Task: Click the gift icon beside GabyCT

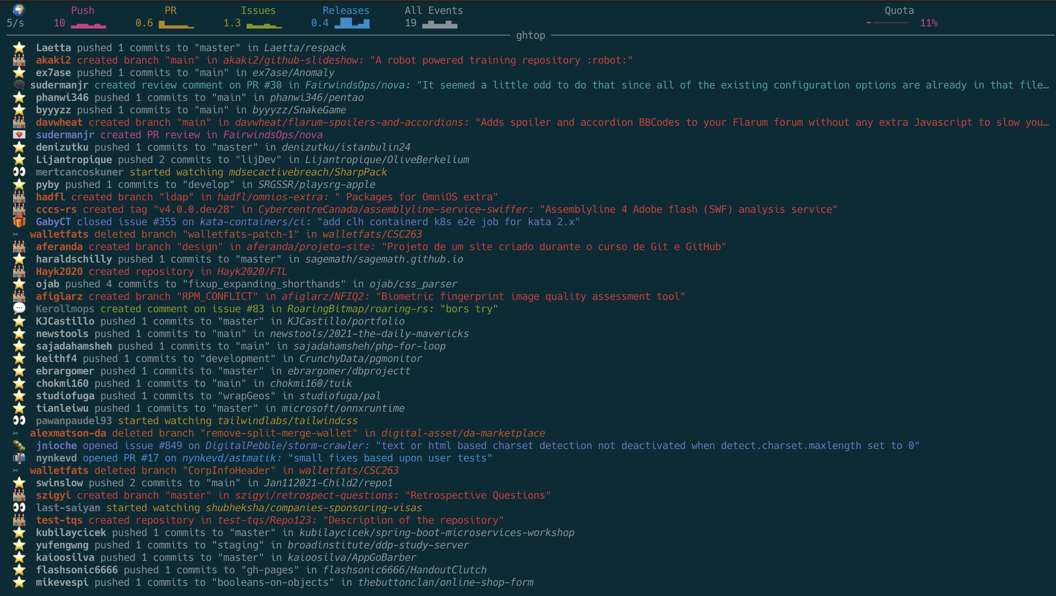Action: [x=19, y=222]
